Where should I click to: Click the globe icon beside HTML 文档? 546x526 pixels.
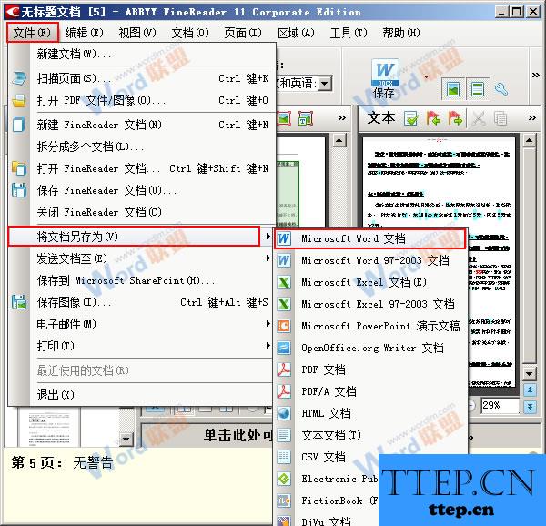tap(284, 413)
